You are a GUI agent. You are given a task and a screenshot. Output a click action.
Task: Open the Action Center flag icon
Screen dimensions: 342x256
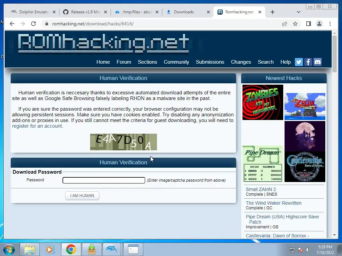pos(300,250)
